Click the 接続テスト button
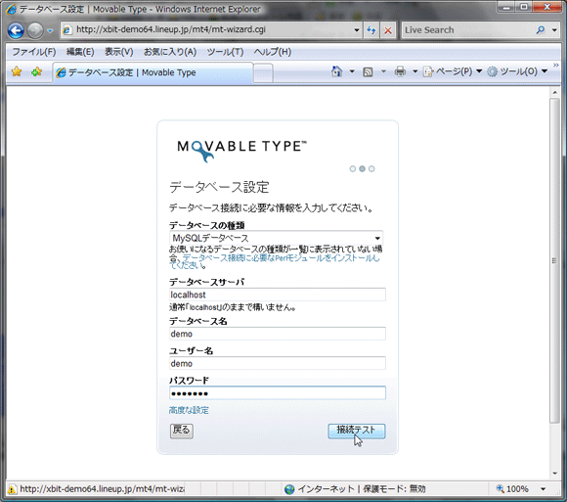 pyautogui.click(x=357, y=431)
